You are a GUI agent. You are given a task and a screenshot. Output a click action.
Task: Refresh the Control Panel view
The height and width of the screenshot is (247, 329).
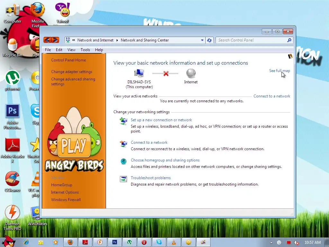tap(209, 40)
